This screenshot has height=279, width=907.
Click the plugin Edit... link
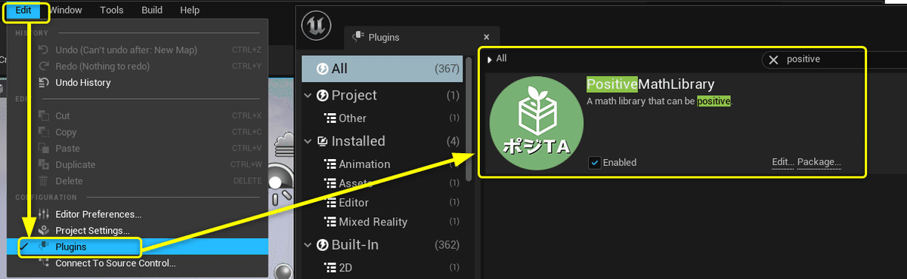pyautogui.click(x=782, y=162)
